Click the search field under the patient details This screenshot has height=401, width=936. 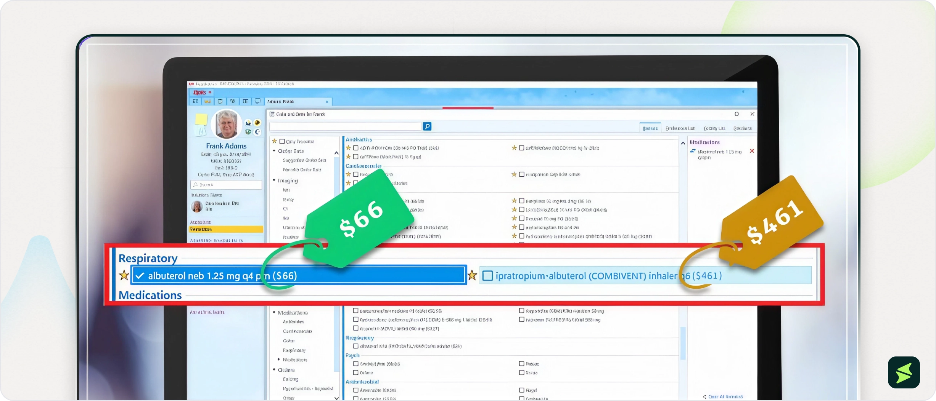tap(226, 185)
